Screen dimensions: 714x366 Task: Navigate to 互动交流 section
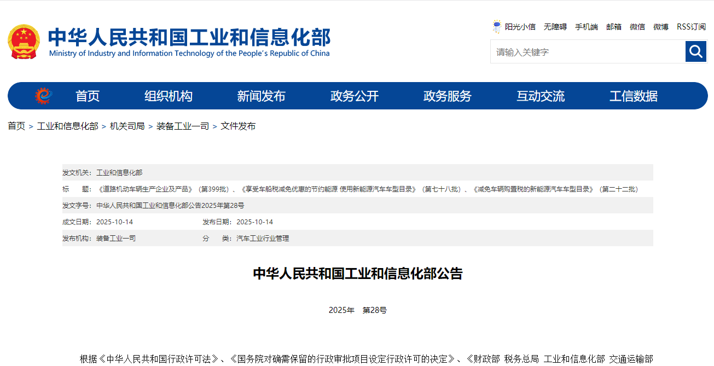coord(541,96)
